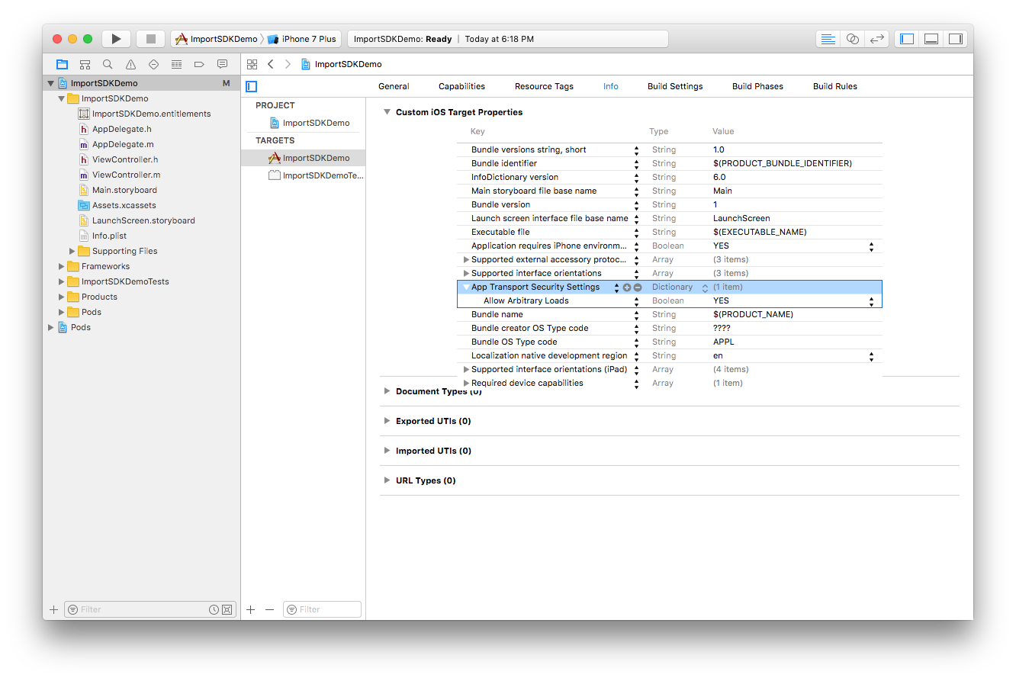Open the Symbol navigator
Screen dimensions: 1016x681
click(85, 64)
